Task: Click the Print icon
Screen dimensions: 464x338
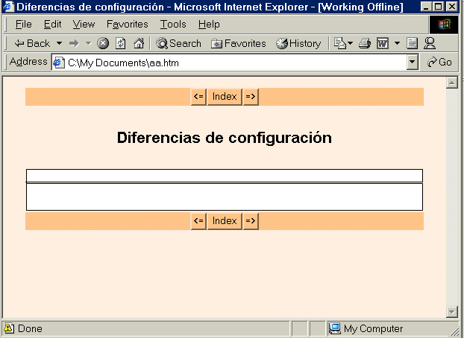Action: [x=364, y=43]
